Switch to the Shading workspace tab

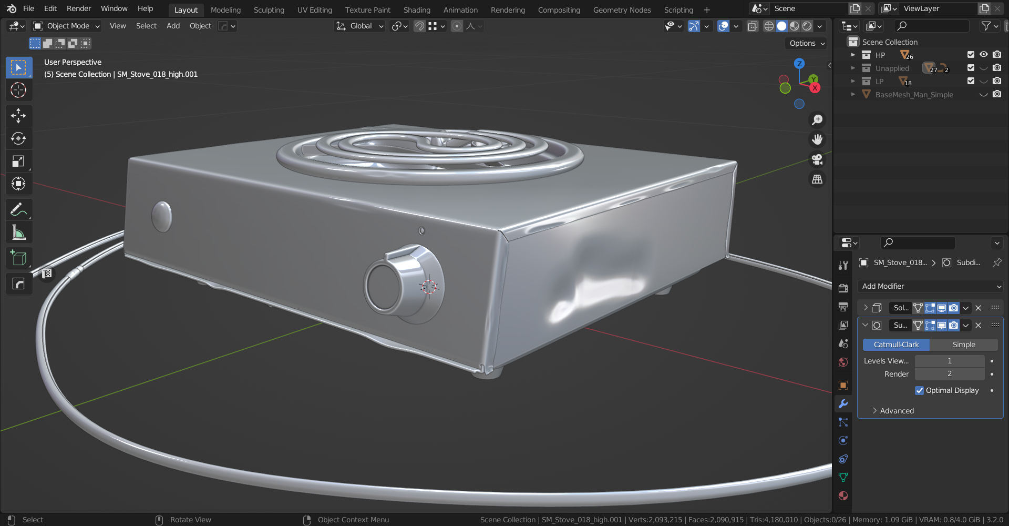pos(417,9)
